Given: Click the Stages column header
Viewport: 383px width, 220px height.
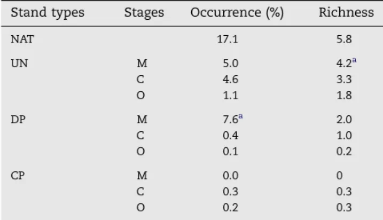Looking at the screenshot, I should [144, 12].
